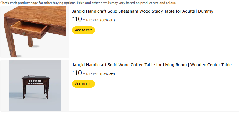Add the Sheesham Study Table to cart
The width and height of the screenshot is (239, 114).
[83, 30]
